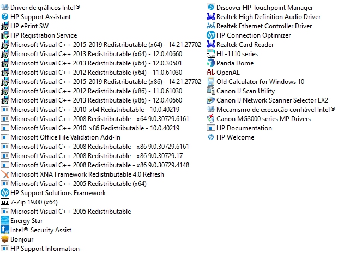Select Visual C++ 2015-2019 (x86) 14.21.27702
Screen dimensions: 350x259
[106, 81]
